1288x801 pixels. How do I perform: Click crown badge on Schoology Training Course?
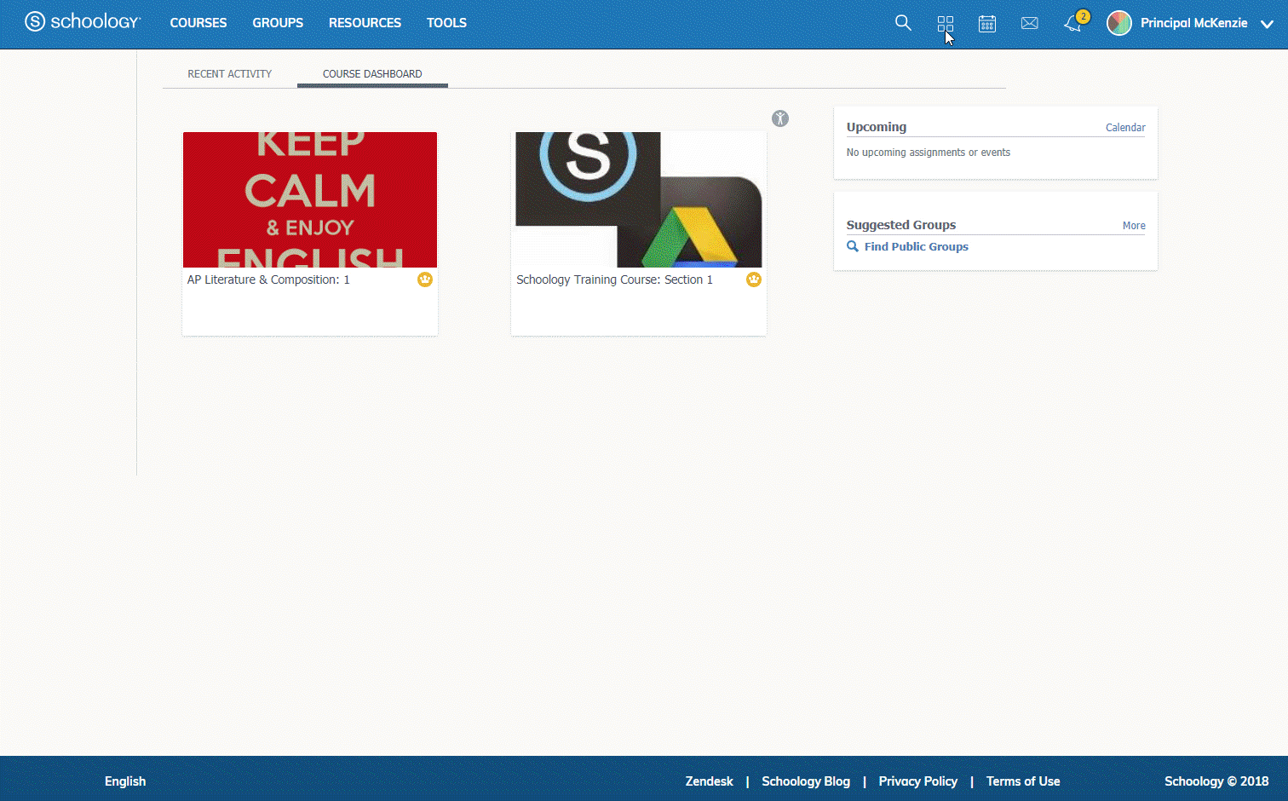tap(753, 279)
